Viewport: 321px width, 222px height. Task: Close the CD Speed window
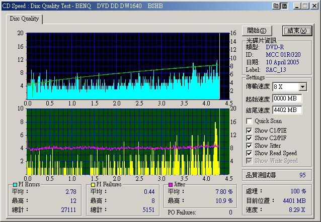point(314,6)
